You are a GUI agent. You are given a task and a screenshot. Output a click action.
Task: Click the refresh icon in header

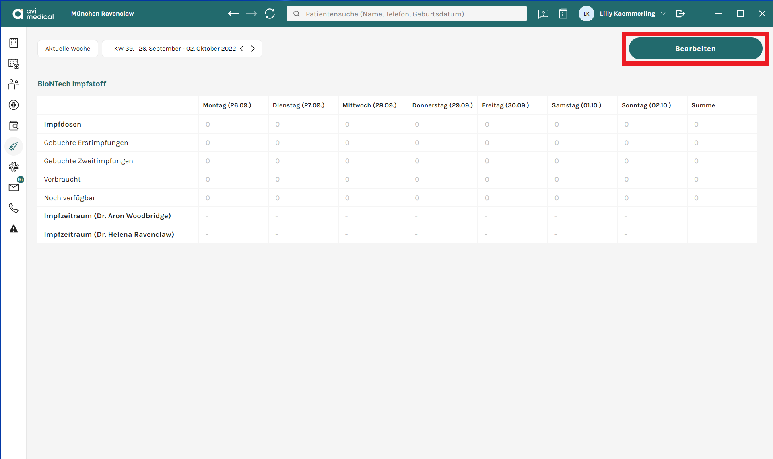(x=270, y=14)
